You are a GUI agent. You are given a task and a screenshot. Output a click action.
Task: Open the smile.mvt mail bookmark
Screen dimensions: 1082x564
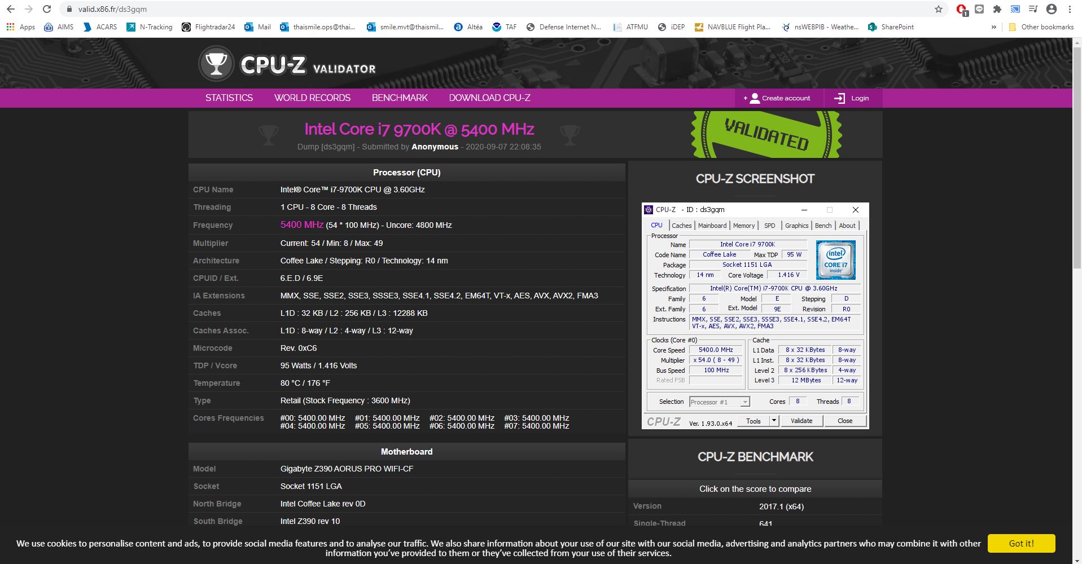tap(405, 27)
